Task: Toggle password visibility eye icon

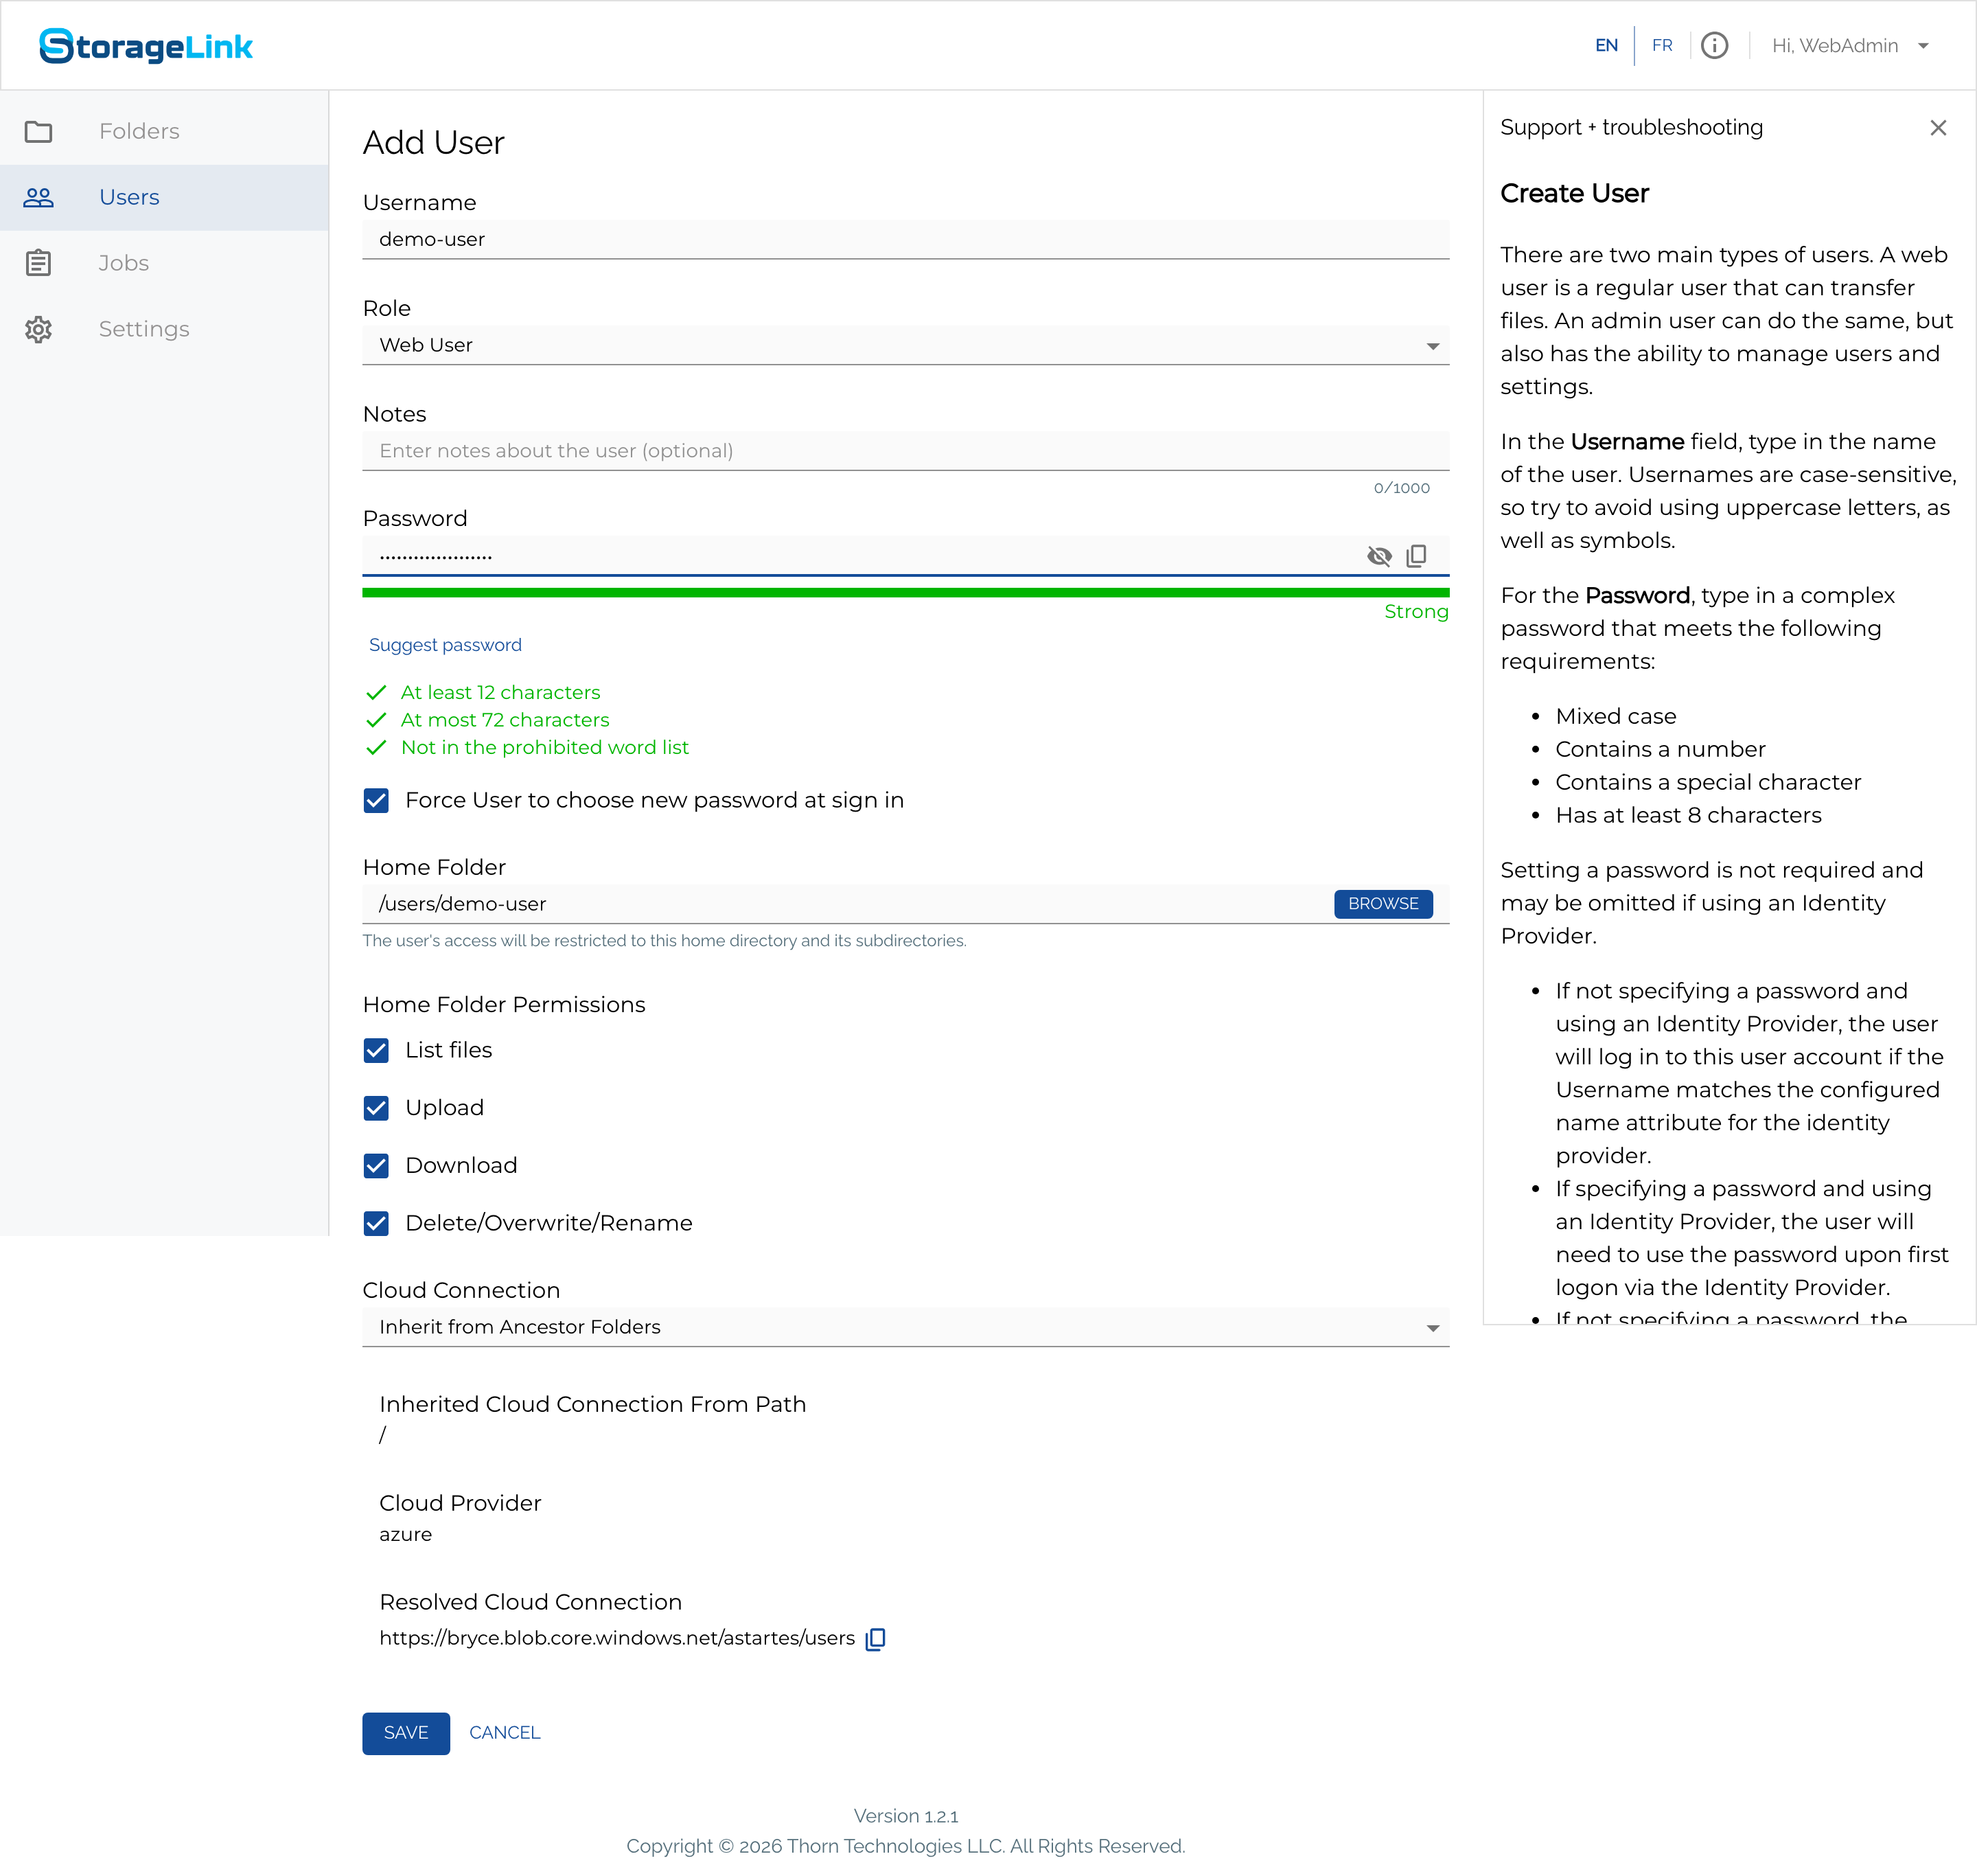Action: 1379,556
